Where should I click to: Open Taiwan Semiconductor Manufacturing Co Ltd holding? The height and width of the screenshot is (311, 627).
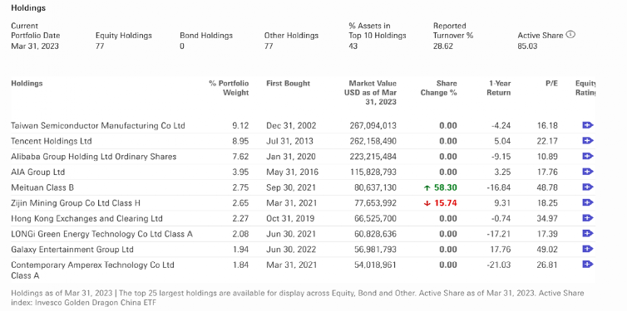98,125
